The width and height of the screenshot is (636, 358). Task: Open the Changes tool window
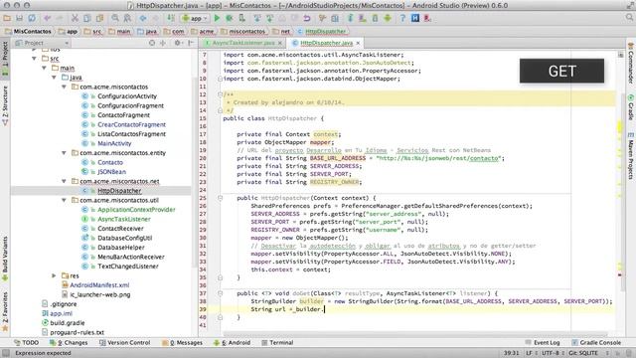[x=69, y=342]
